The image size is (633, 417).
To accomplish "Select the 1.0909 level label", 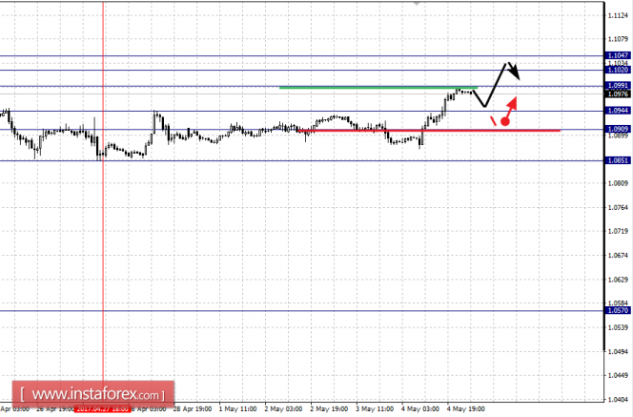I will [618, 129].
